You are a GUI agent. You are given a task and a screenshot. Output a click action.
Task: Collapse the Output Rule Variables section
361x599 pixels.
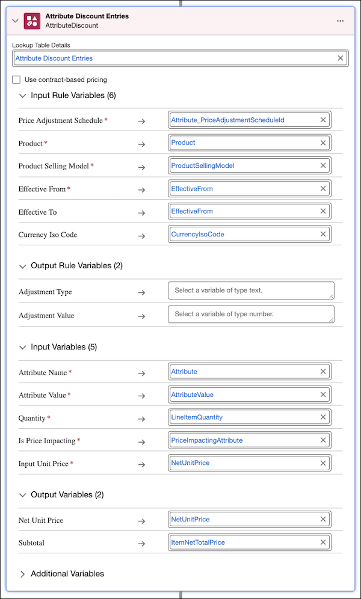point(23,265)
